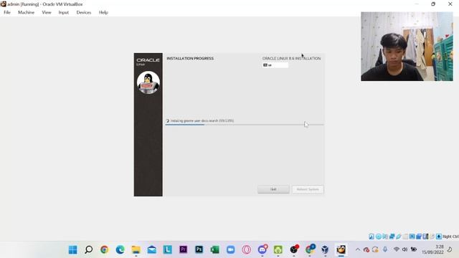459x258 pixels.
Task: Click the shared folders status icon
Action: (x=405, y=236)
